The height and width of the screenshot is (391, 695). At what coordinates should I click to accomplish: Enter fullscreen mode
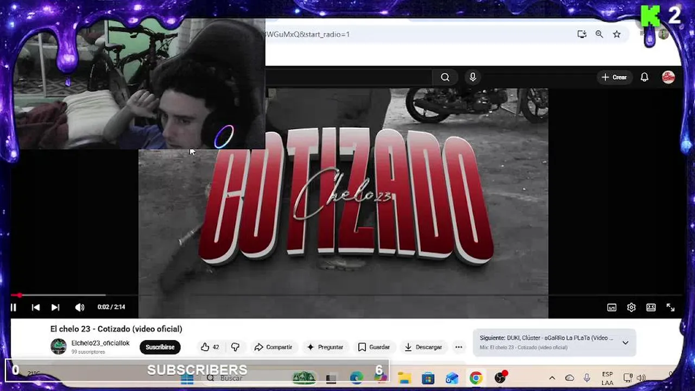(671, 307)
